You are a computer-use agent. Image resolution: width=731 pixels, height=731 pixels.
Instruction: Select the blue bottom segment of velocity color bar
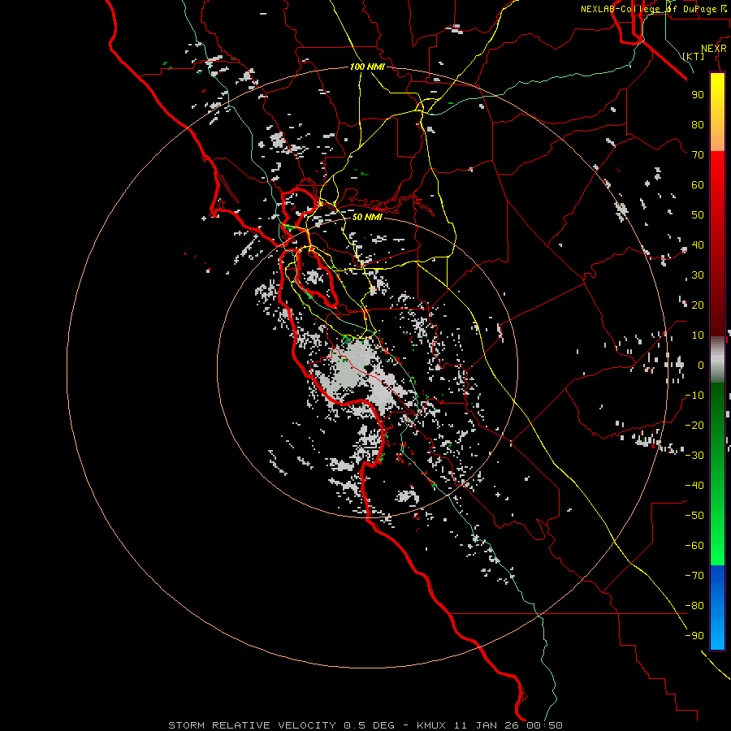[717, 607]
